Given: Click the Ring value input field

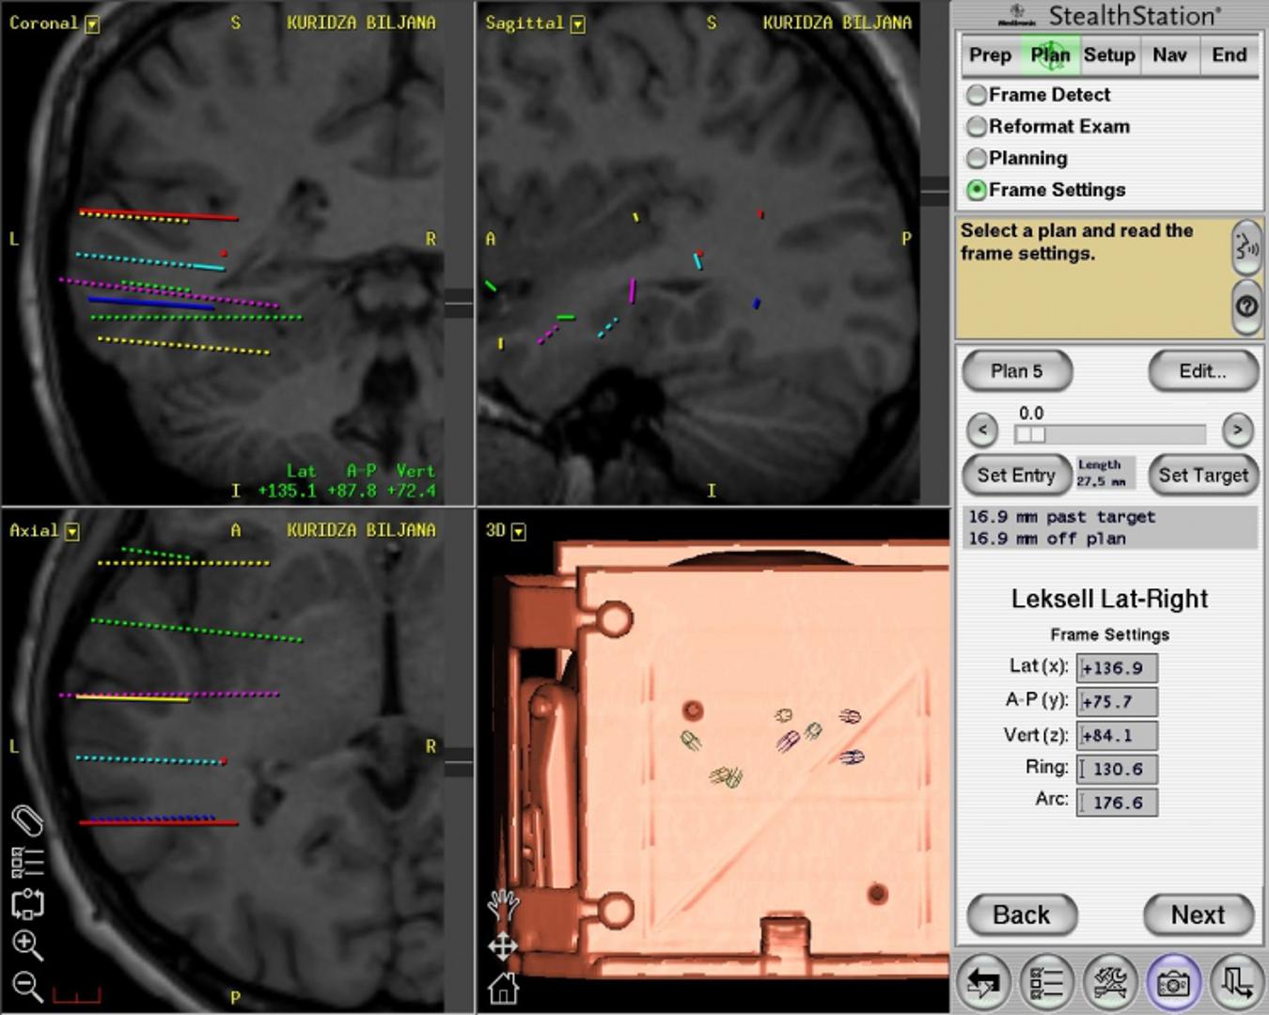Looking at the screenshot, I should click(x=1117, y=769).
